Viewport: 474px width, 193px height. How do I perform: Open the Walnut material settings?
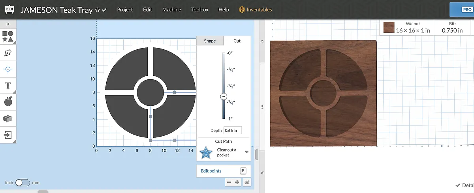pyautogui.click(x=413, y=27)
